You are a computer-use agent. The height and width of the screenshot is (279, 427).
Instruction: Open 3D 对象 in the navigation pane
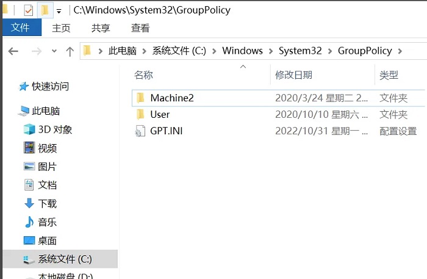(x=55, y=129)
